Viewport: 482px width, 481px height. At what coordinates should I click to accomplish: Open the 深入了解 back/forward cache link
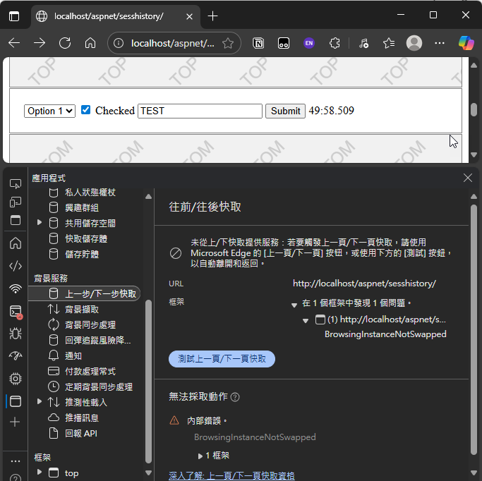point(231,475)
